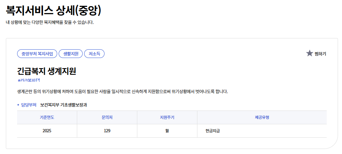Click the external link icon beside #긴급복지
Screen dimensions: 342x154
click(38, 80)
